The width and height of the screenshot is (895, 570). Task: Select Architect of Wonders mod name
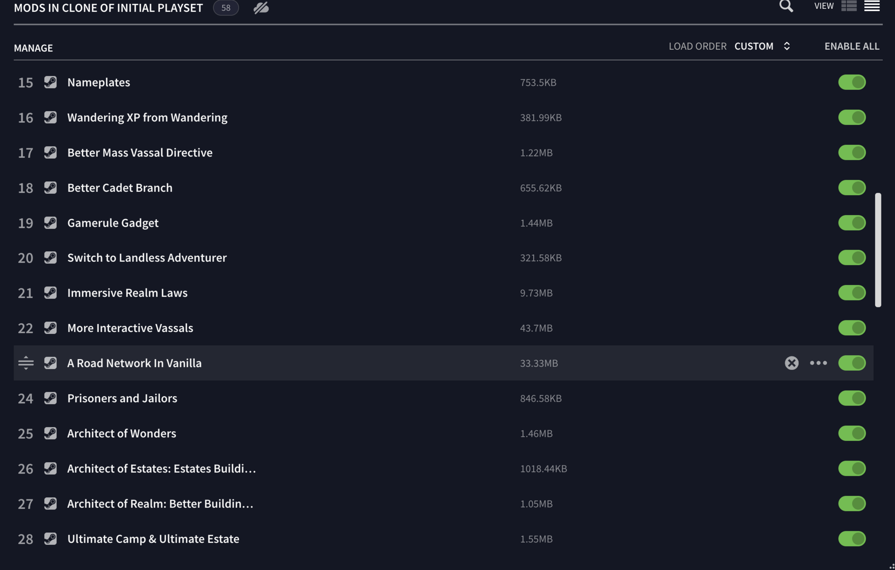pyautogui.click(x=122, y=433)
